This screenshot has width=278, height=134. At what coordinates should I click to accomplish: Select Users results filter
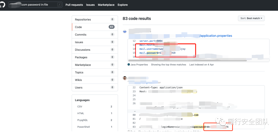[95, 88]
